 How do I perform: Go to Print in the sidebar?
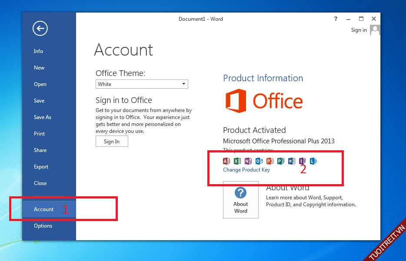coord(39,134)
